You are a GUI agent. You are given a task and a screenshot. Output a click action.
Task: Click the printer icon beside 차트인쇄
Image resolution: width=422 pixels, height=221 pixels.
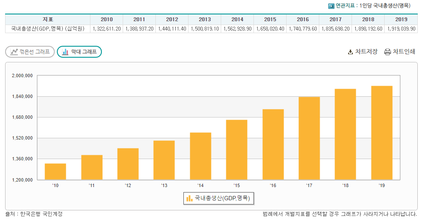pyautogui.click(x=387, y=52)
